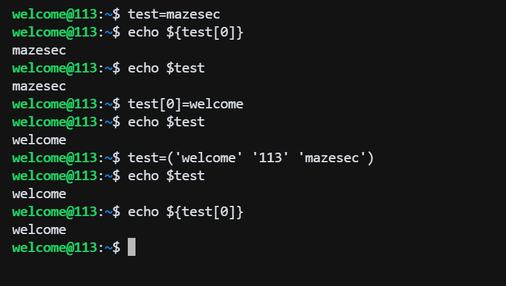Click the first 'echo ${test[0]}' command
The height and width of the screenshot is (286, 506).
coord(186,31)
